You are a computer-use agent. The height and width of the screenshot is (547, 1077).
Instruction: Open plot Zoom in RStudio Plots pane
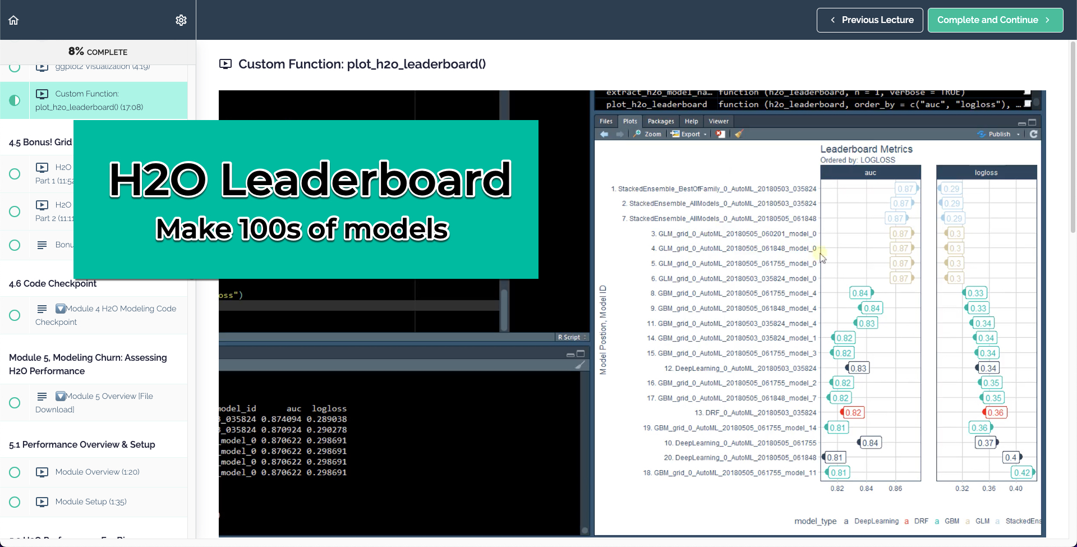[647, 134]
